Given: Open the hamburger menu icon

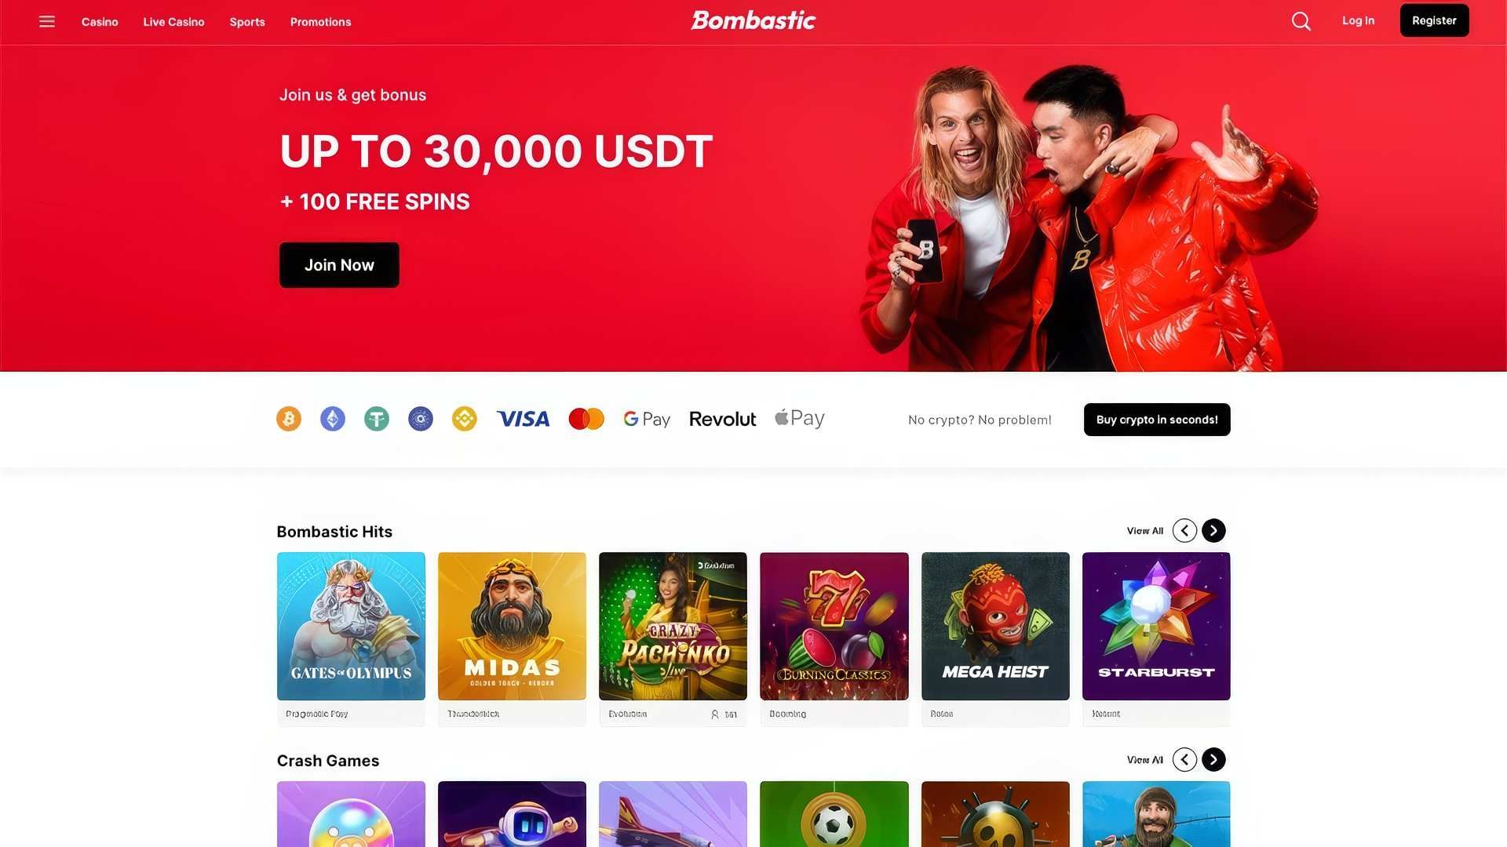Looking at the screenshot, I should pos(47,21).
